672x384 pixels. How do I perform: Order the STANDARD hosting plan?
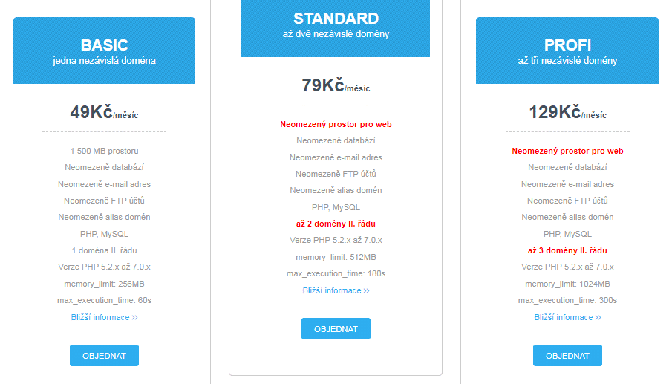(336, 329)
